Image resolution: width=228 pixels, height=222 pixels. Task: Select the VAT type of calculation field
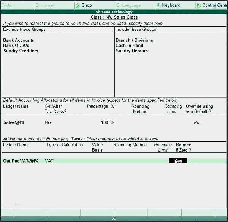point(49,161)
